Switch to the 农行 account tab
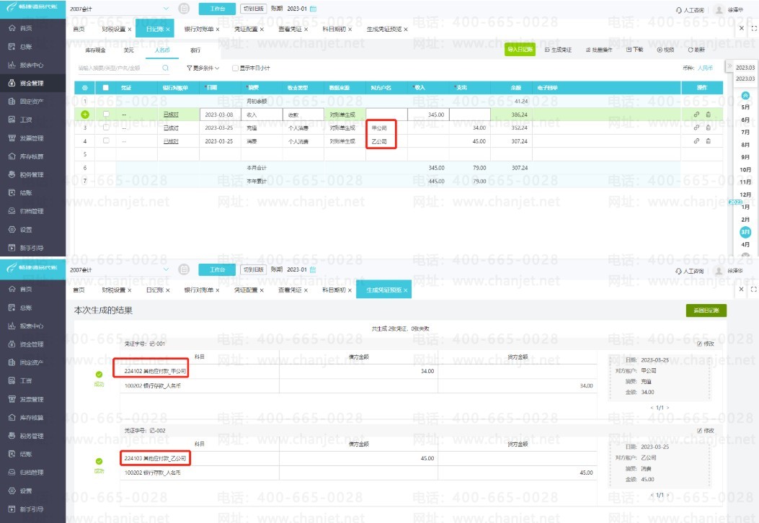The height and width of the screenshot is (523, 759). 195,50
